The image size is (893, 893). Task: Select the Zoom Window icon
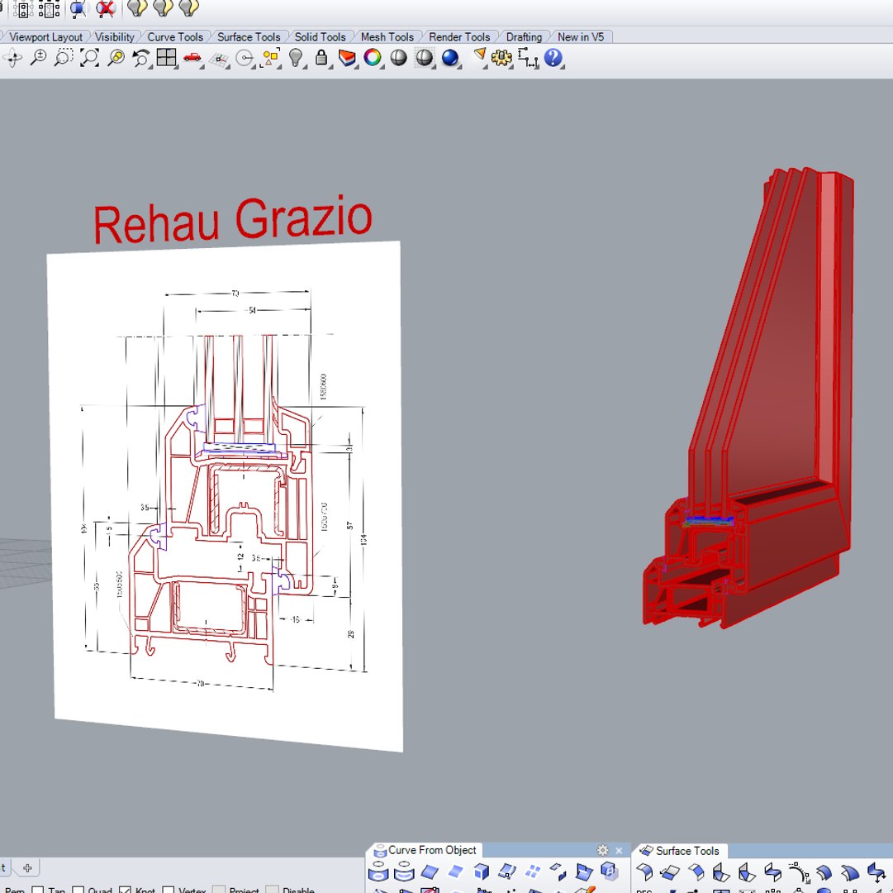point(64,58)
